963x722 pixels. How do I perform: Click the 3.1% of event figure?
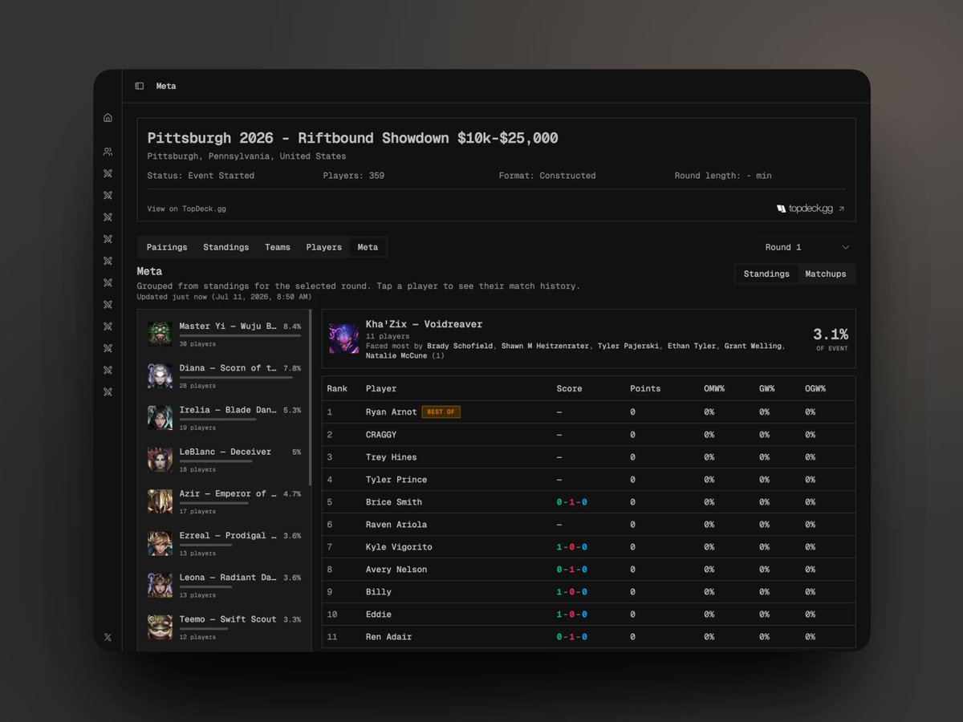(831, 335)
